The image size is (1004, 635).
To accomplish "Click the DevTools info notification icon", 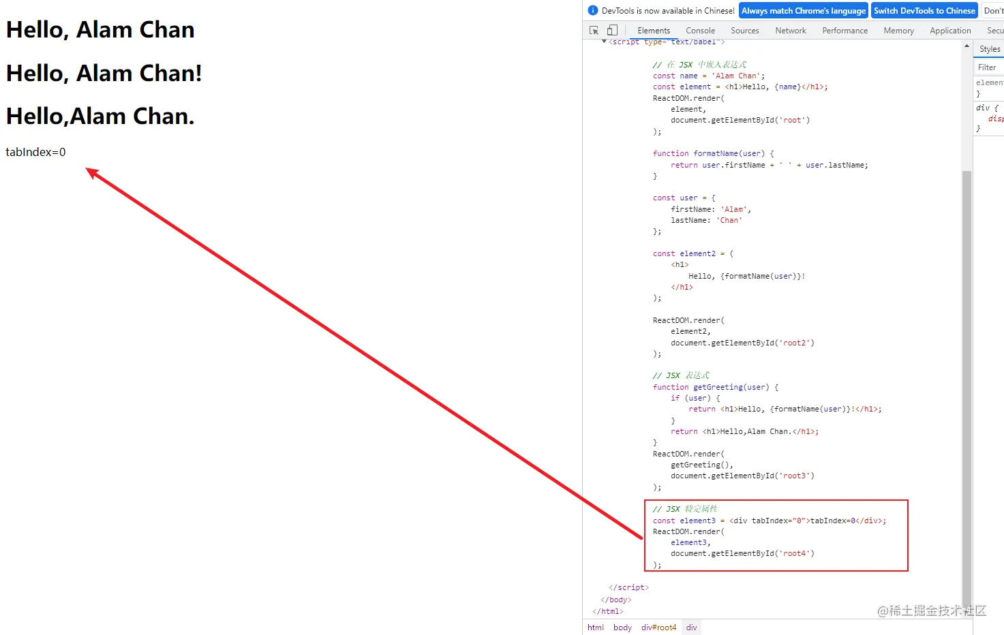I will [x=593, y=10].
